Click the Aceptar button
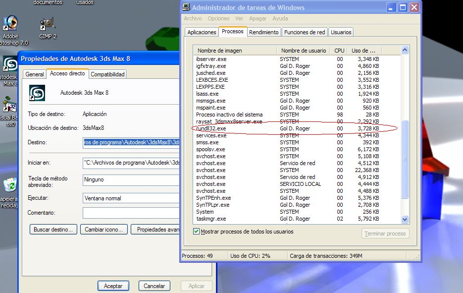Viewport: 463px width, 293px height. 113,286
